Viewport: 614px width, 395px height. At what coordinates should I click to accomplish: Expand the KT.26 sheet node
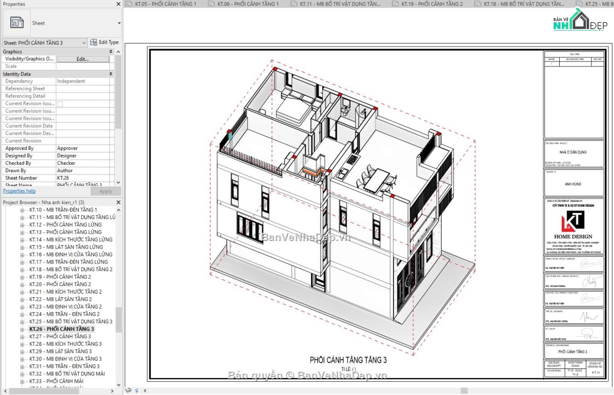point(22,329)
